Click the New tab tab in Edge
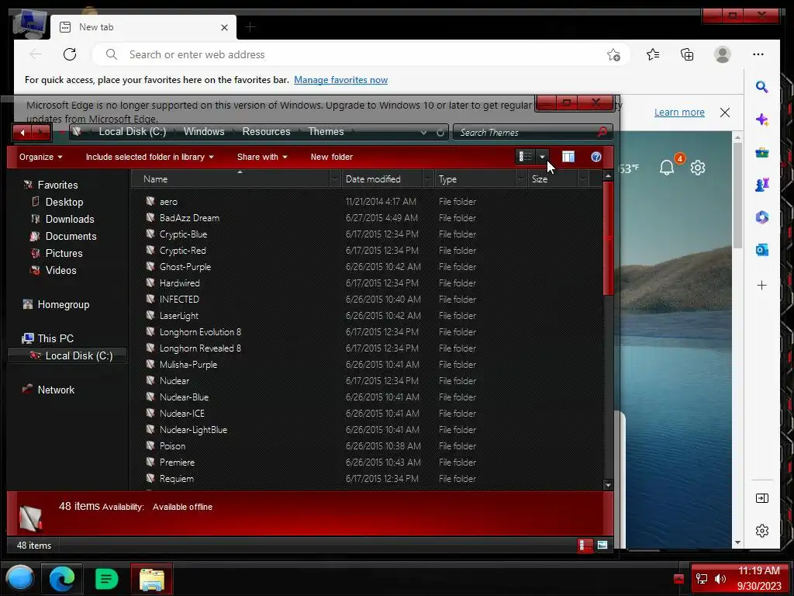 click(143, 27)
